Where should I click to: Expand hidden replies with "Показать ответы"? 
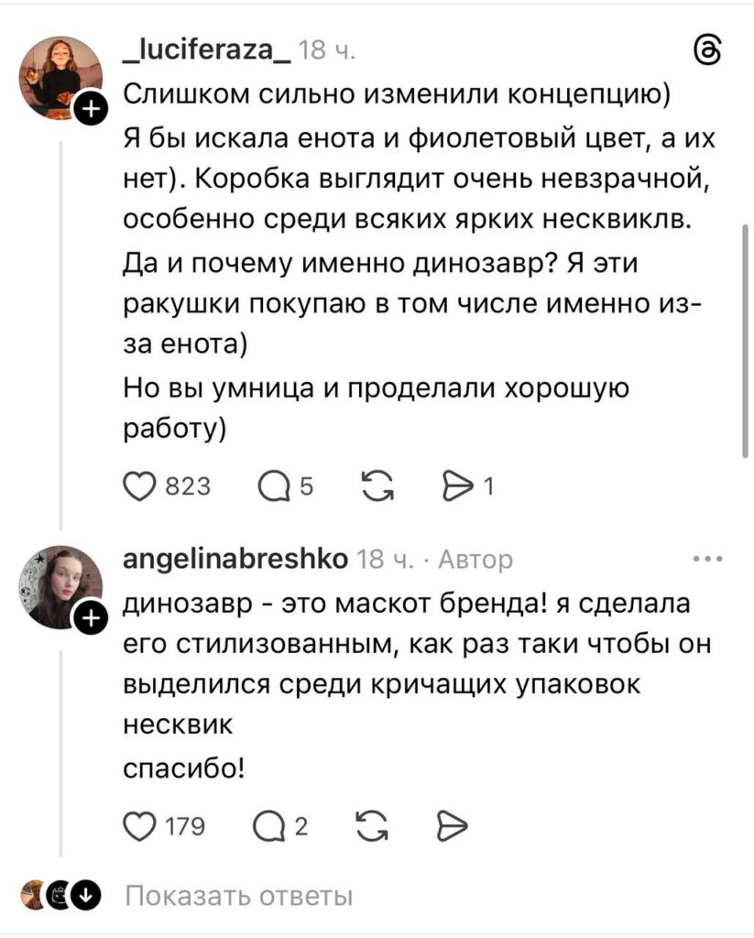click(238, 895)
